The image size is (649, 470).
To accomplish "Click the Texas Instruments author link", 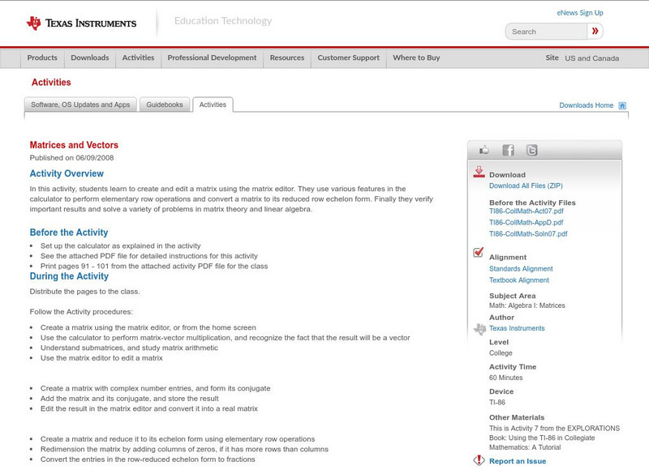I will click(x=517, y=328).
